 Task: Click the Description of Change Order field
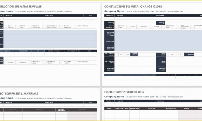(158, 34)
